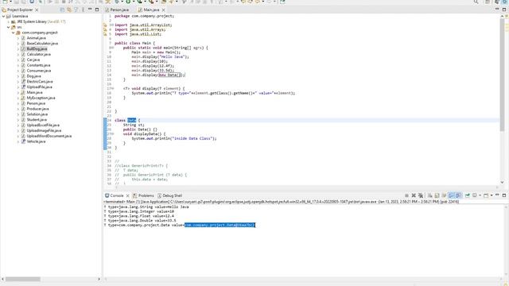Viewport: 509px width, 286px height.
Task: Open the Problems tab
Action: [x=143, y=195]
